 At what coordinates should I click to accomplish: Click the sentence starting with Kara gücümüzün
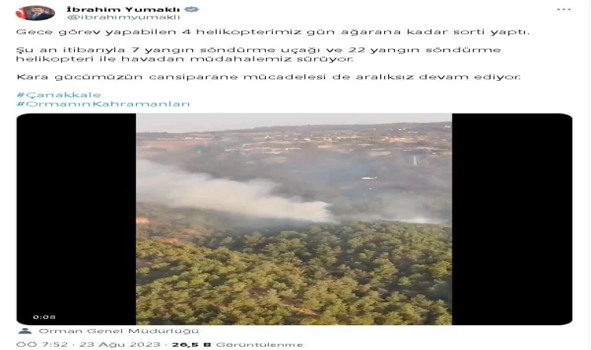tap(268, 77)
